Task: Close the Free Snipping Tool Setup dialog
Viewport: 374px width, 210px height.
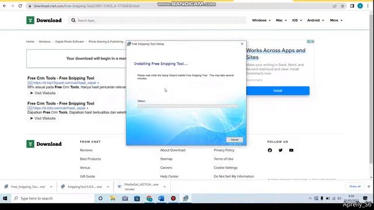Action: pos(242,44)
